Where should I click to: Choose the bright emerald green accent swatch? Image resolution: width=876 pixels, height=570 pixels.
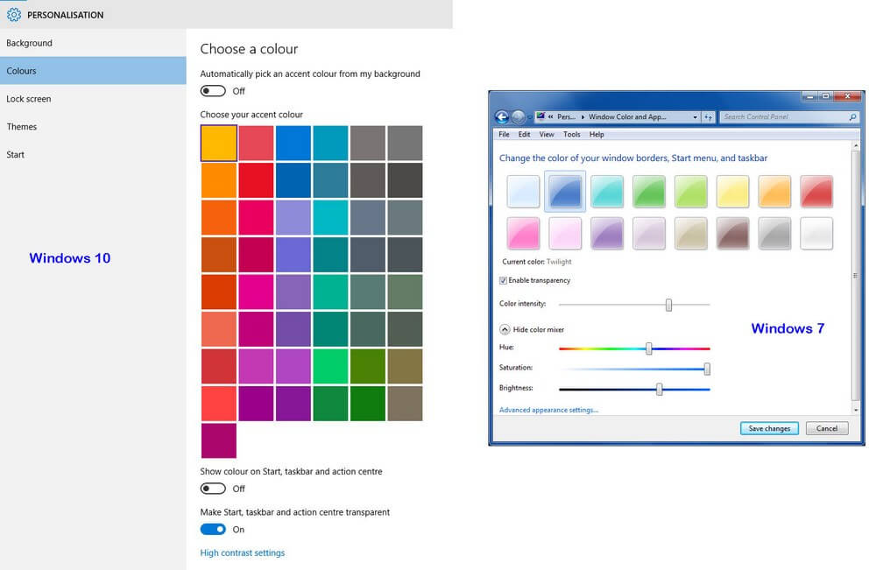pyautogui.click(x=330, y=366)
